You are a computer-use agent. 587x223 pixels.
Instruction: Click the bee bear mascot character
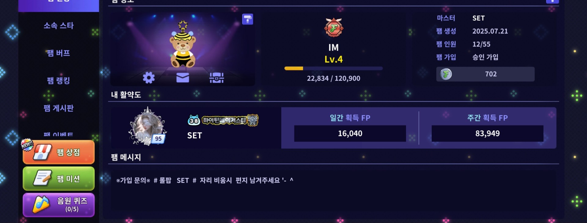coord(183,44)
